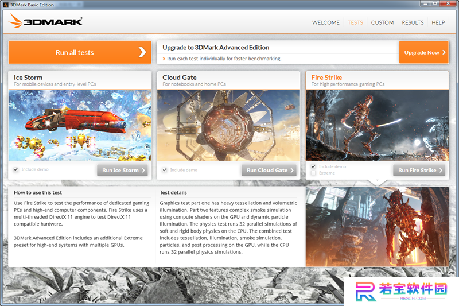
Task: Toggle Include demo for Fire Strike
Action: 313,166
